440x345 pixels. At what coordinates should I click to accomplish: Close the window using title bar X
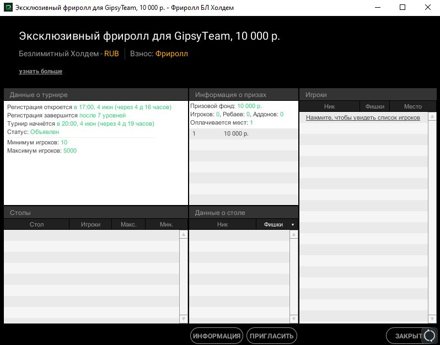click(x=428, y=7)
